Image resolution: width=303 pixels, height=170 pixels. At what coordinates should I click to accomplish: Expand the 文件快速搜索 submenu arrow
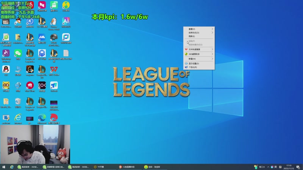(x=212, y=49)
